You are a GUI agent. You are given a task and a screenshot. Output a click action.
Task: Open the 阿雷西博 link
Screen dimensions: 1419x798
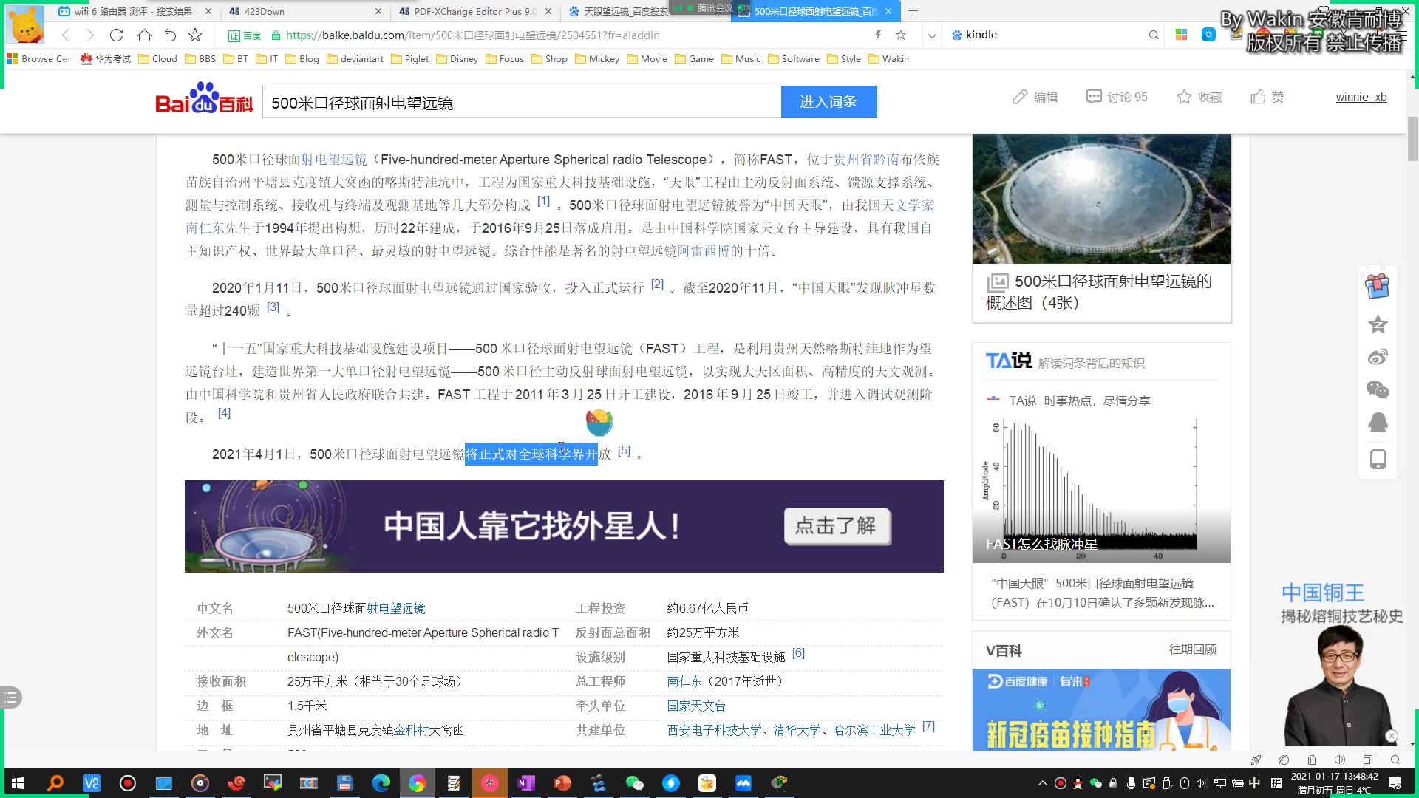[704, 250]
